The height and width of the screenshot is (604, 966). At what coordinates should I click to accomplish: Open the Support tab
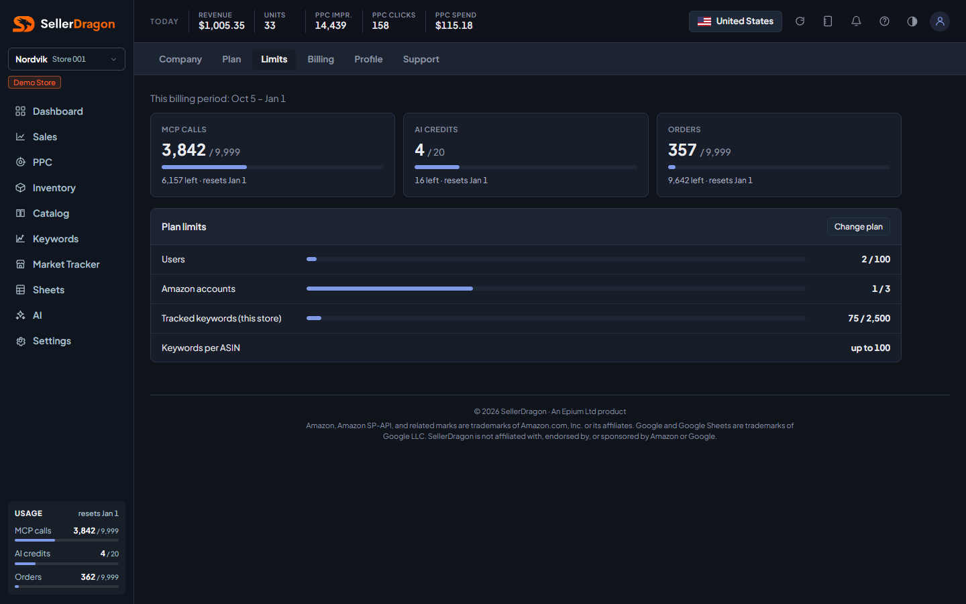coord(421,59)
